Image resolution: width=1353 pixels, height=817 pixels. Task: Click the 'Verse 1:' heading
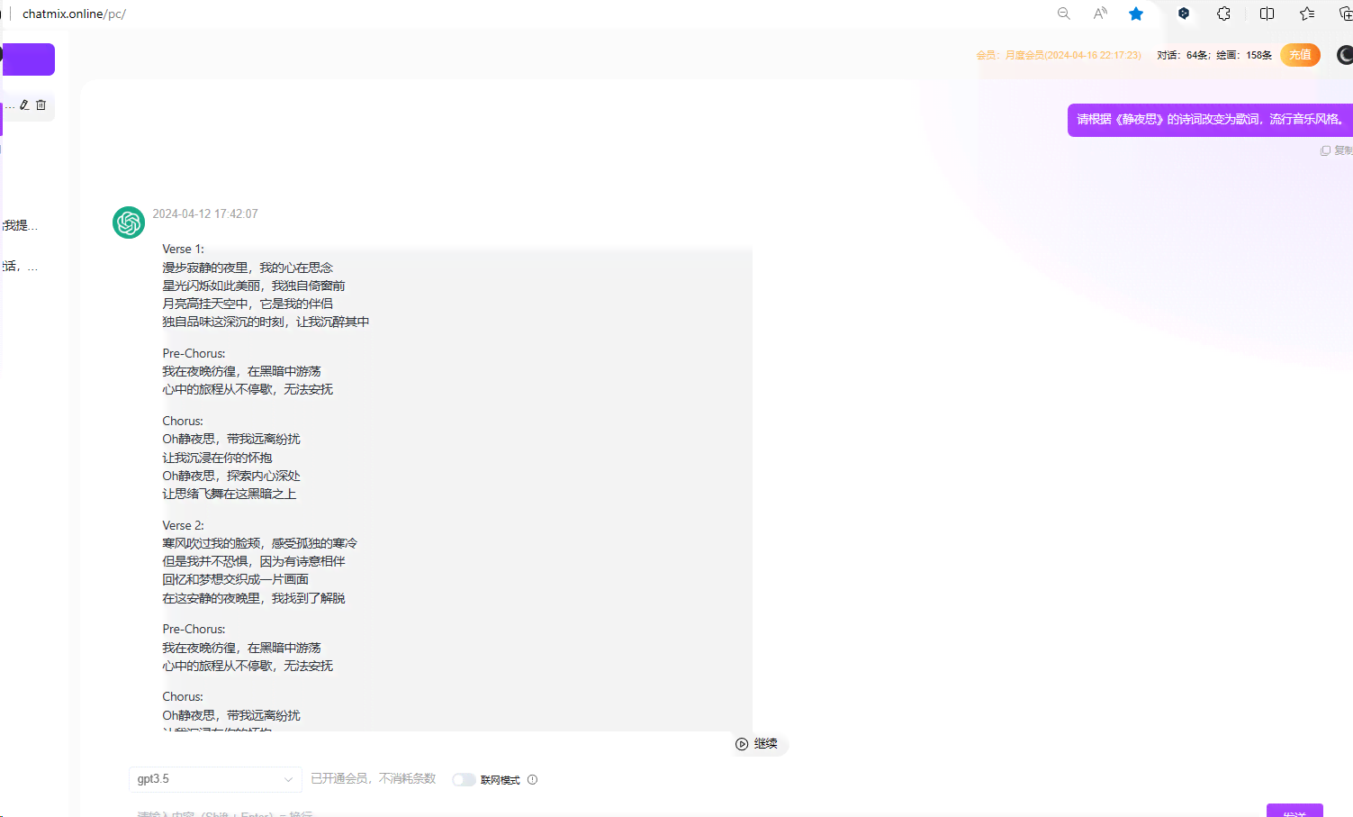pos(183,250)
